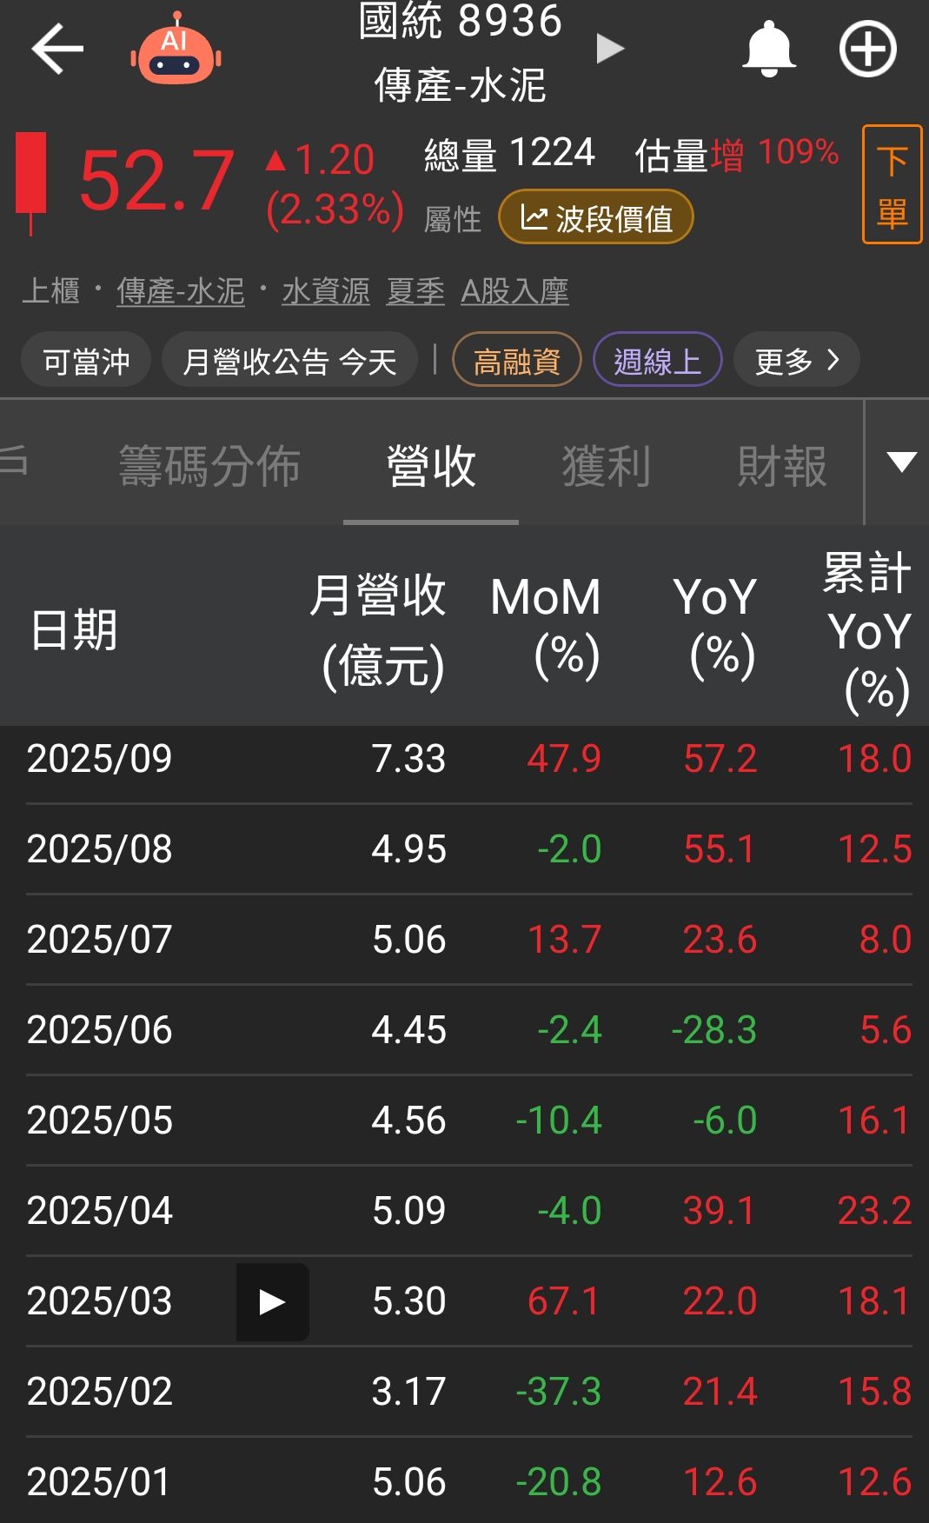Open the AI robot assistant

176,50
